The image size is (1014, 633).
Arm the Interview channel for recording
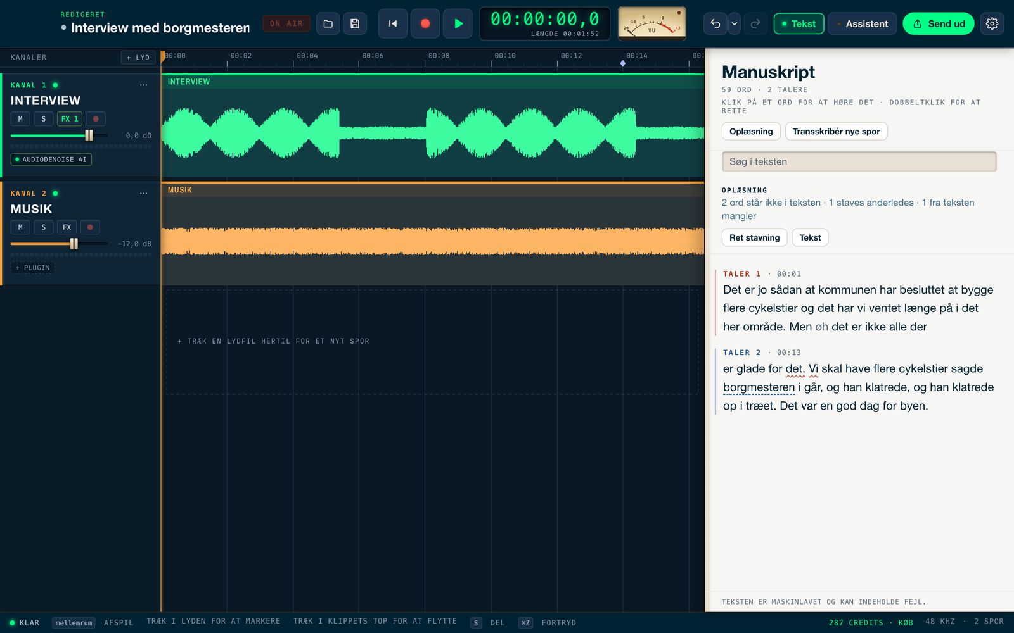96,119
